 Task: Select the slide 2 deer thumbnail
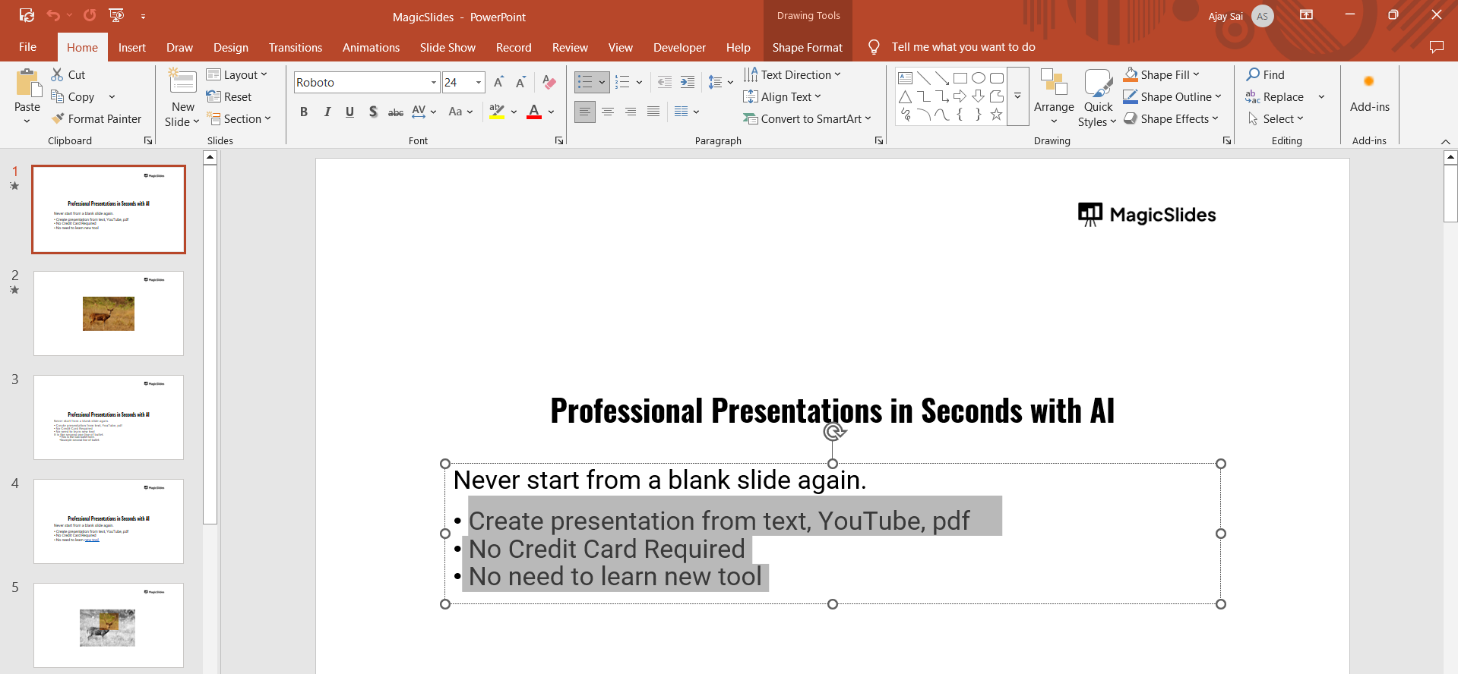(x=109, y=313)
